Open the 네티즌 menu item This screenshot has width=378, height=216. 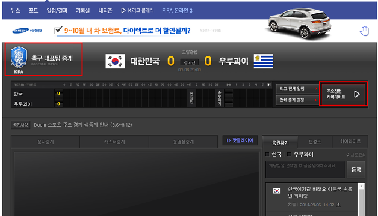tap(105, 11)
